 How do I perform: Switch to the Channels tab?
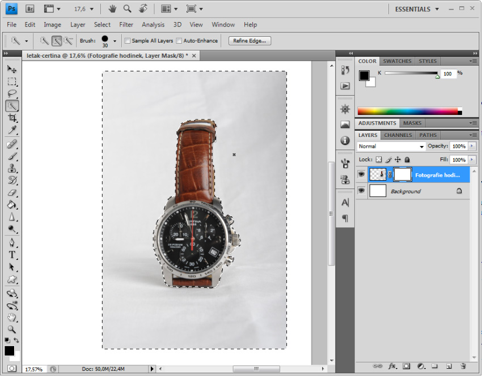point(398,135)
